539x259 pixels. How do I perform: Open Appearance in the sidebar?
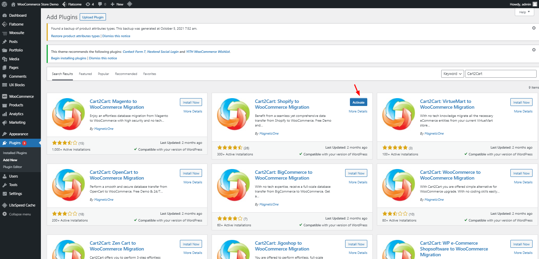click(x=18, y=134)
